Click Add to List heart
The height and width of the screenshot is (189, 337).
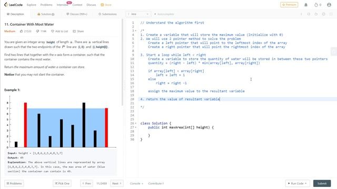pyautogui.click(x=60, y=31)
